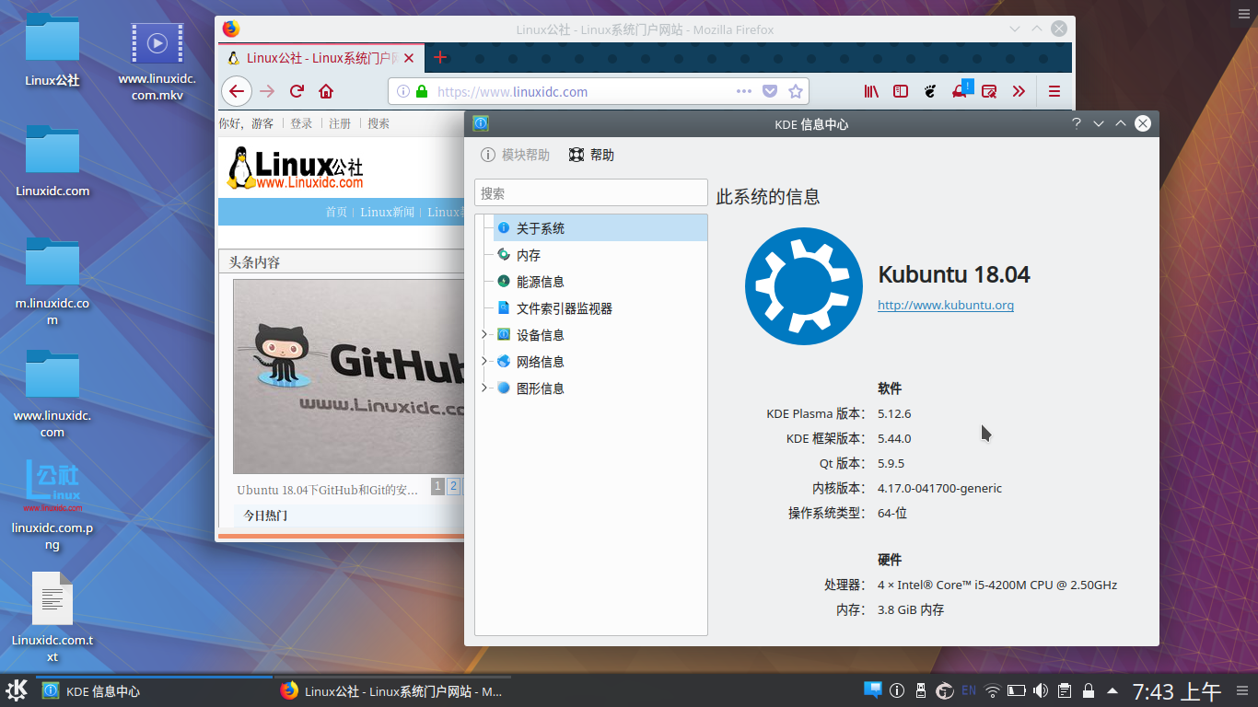Open Linux新闻 in site navigation bar
The width and height of the screenshot is (1258, 707).
click(x=387, y=212)
